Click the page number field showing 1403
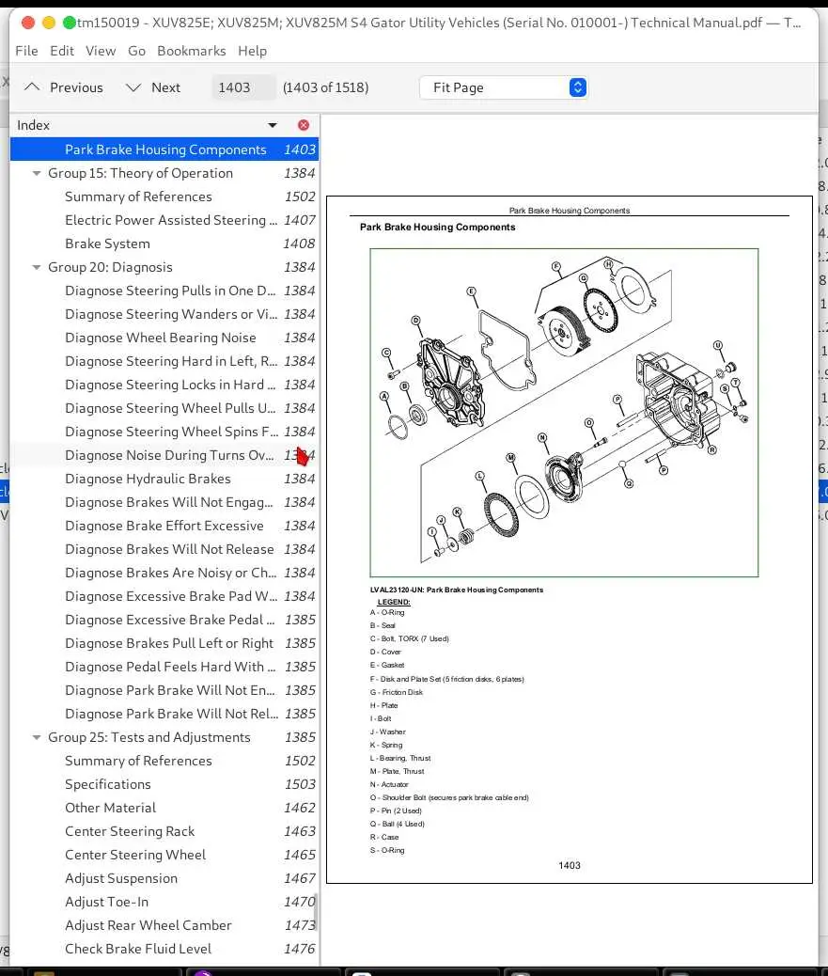828x976 pixels. [x=243, y=87]
